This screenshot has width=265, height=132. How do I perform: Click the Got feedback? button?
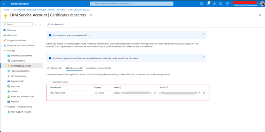tap(56, 25)
